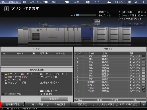The height and width of the screenshot is (110, 147).
Task: Select the PI1 不定形 row
Action: tap(110, 88)
